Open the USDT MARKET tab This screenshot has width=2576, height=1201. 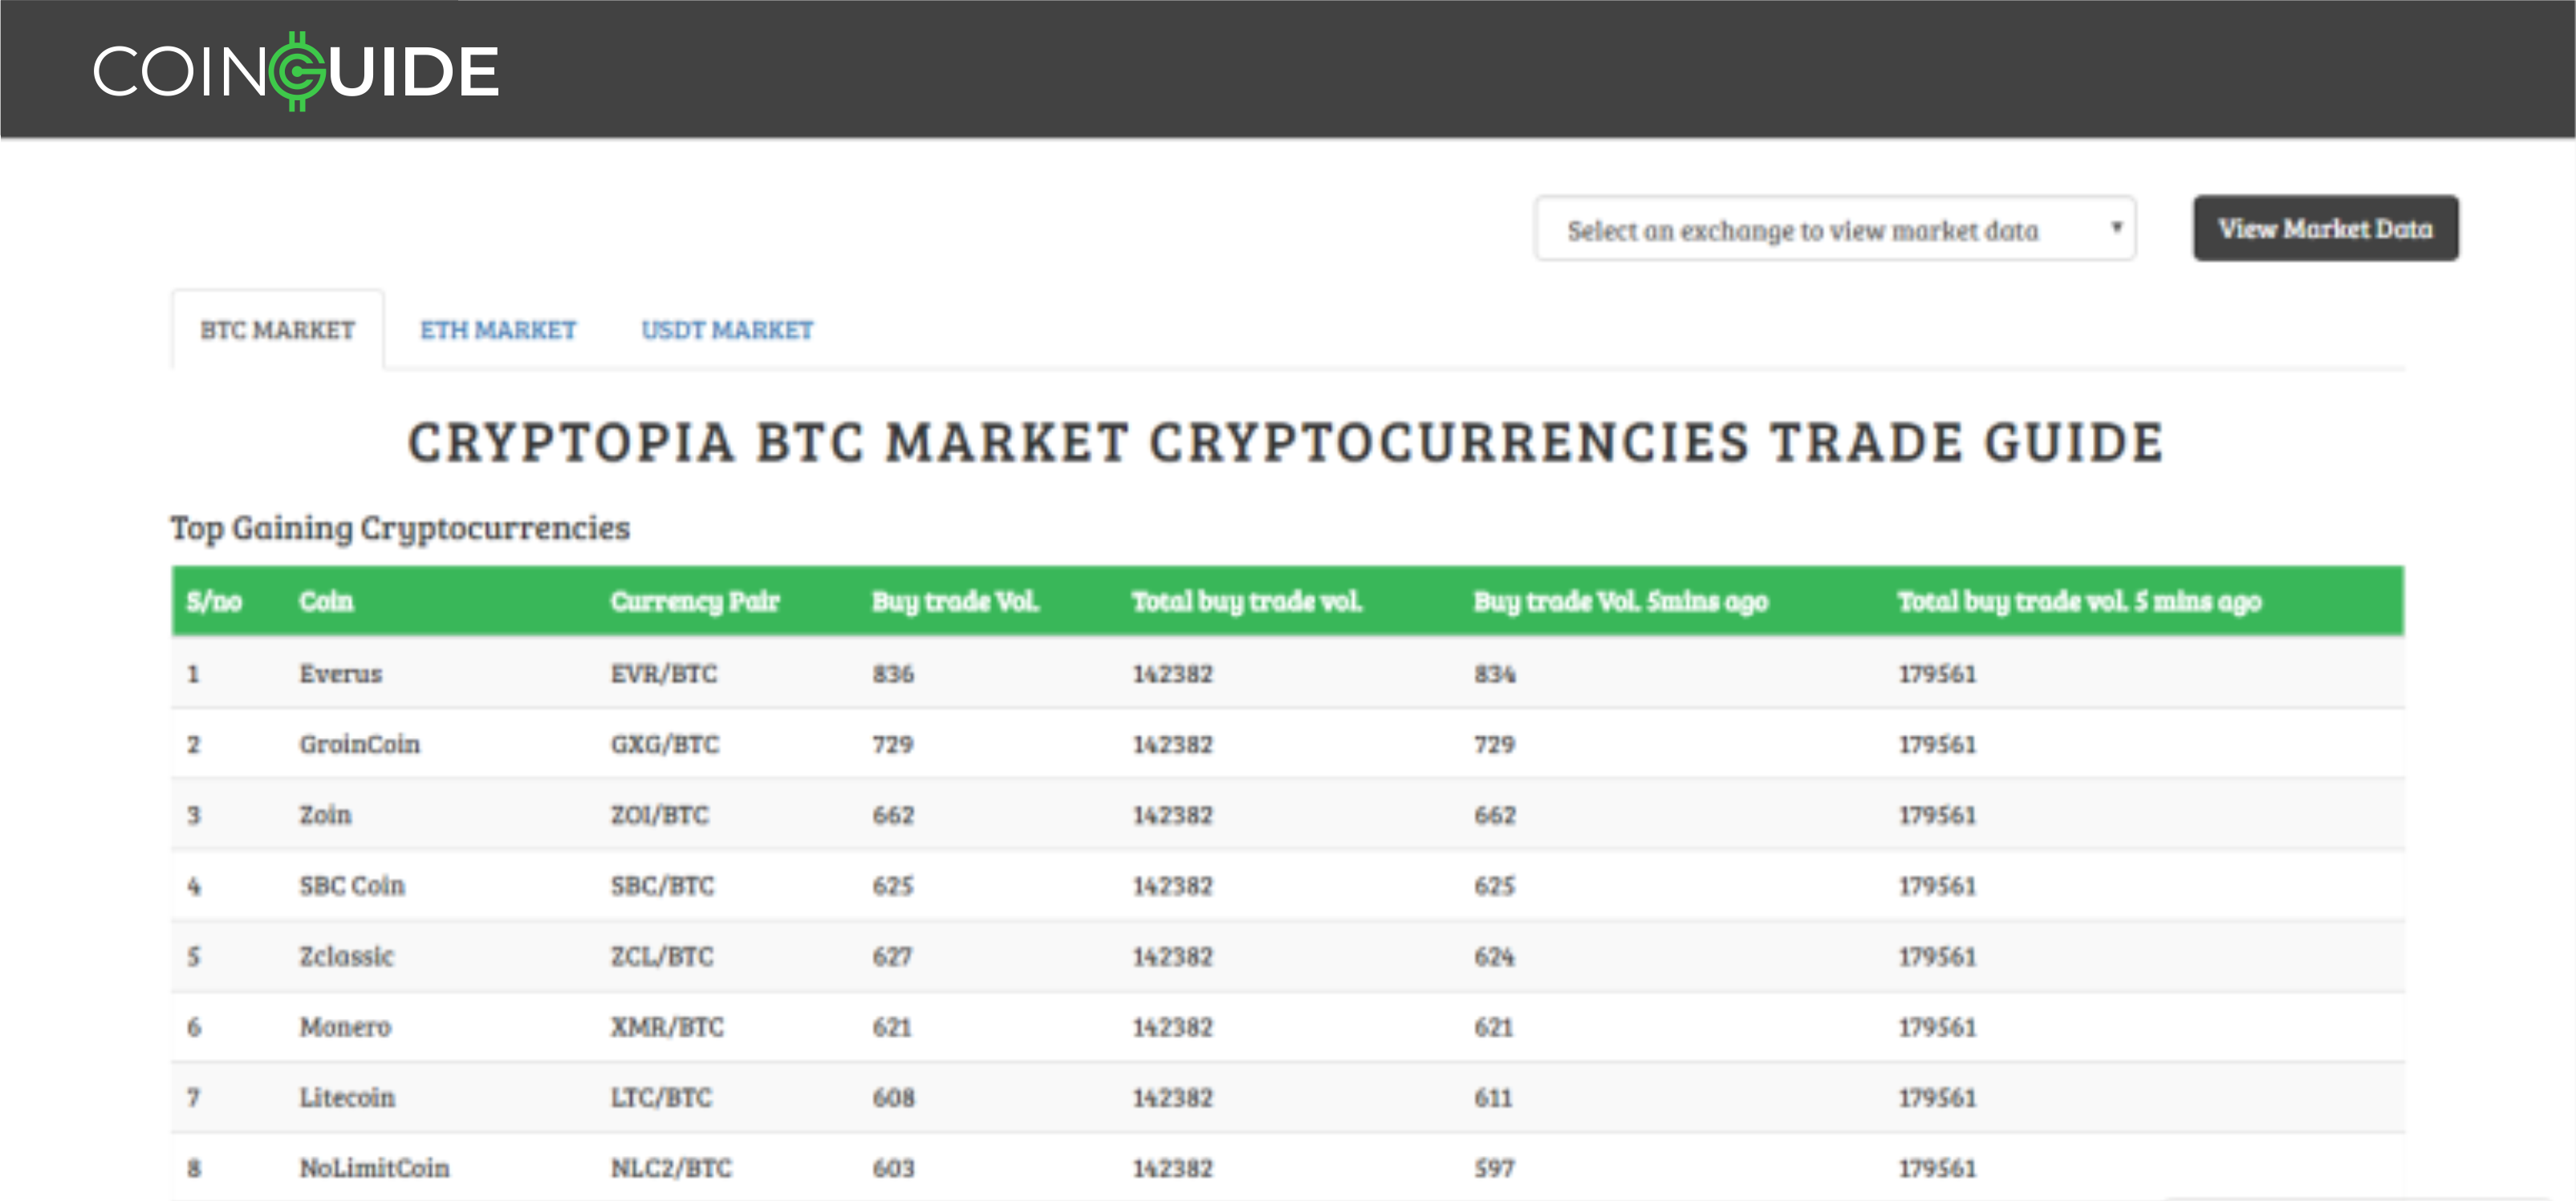click(726, 330)
